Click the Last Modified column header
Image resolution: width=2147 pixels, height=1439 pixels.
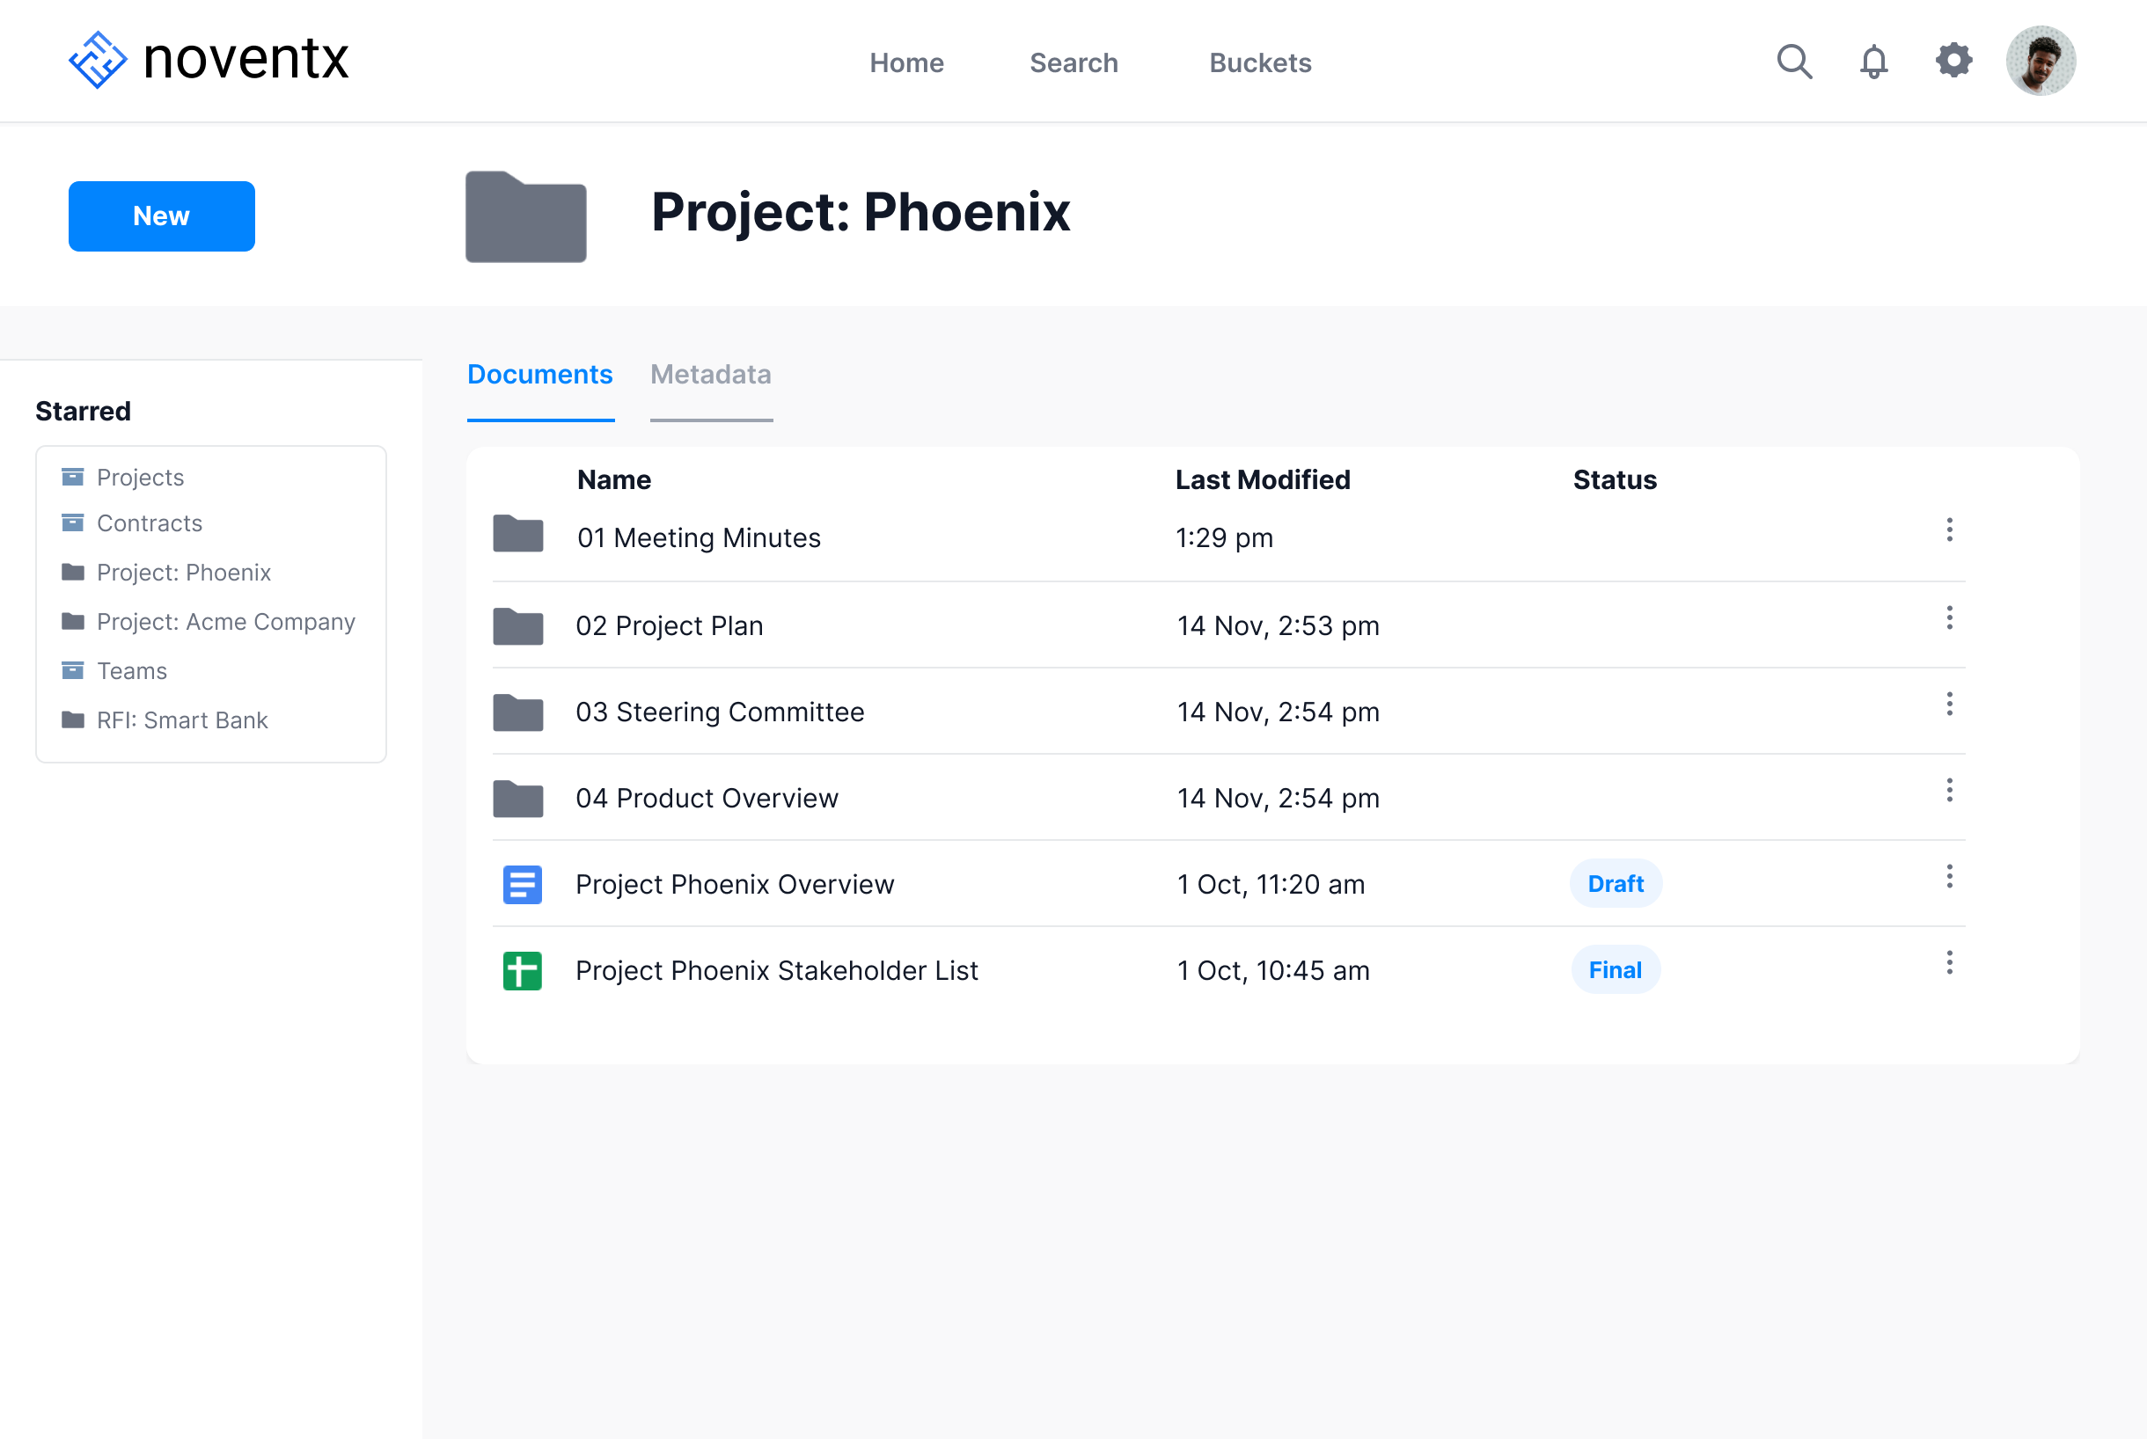pos(1263,480)
